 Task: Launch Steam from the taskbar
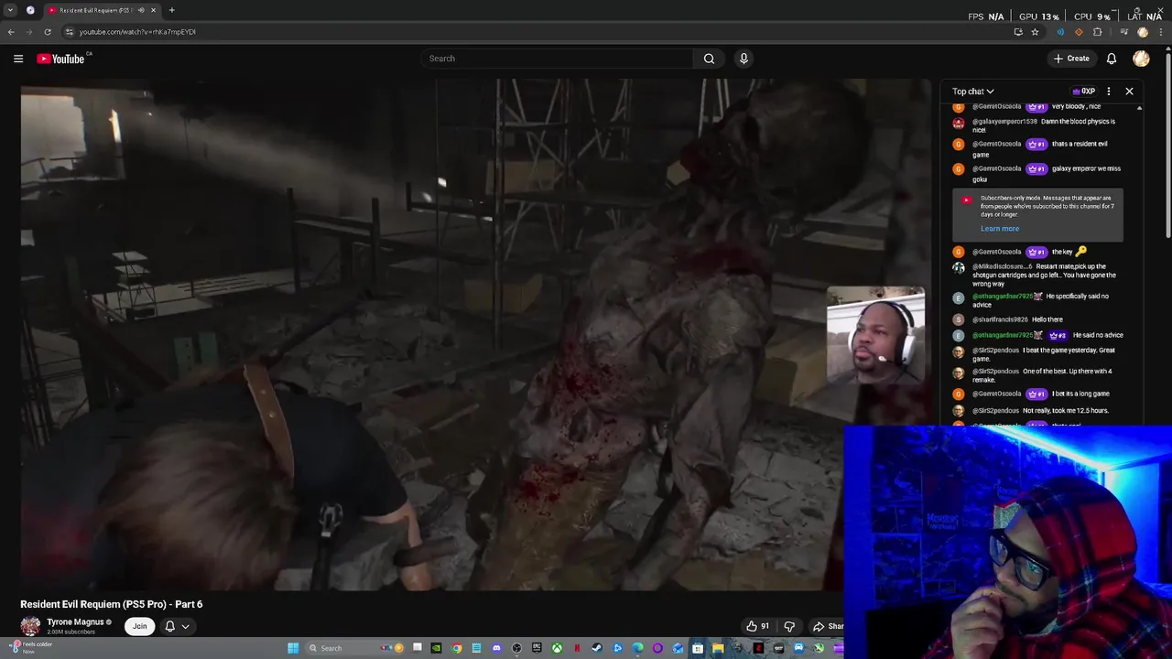tap(597, 648)
